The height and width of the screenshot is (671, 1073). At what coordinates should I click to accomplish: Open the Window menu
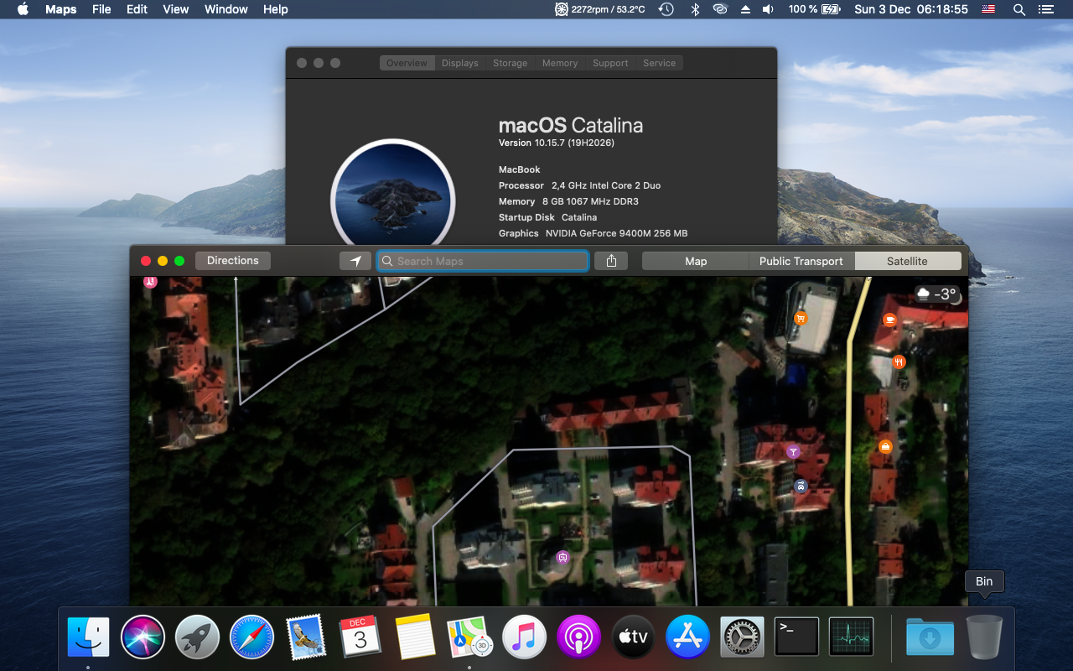pos(226,9)
